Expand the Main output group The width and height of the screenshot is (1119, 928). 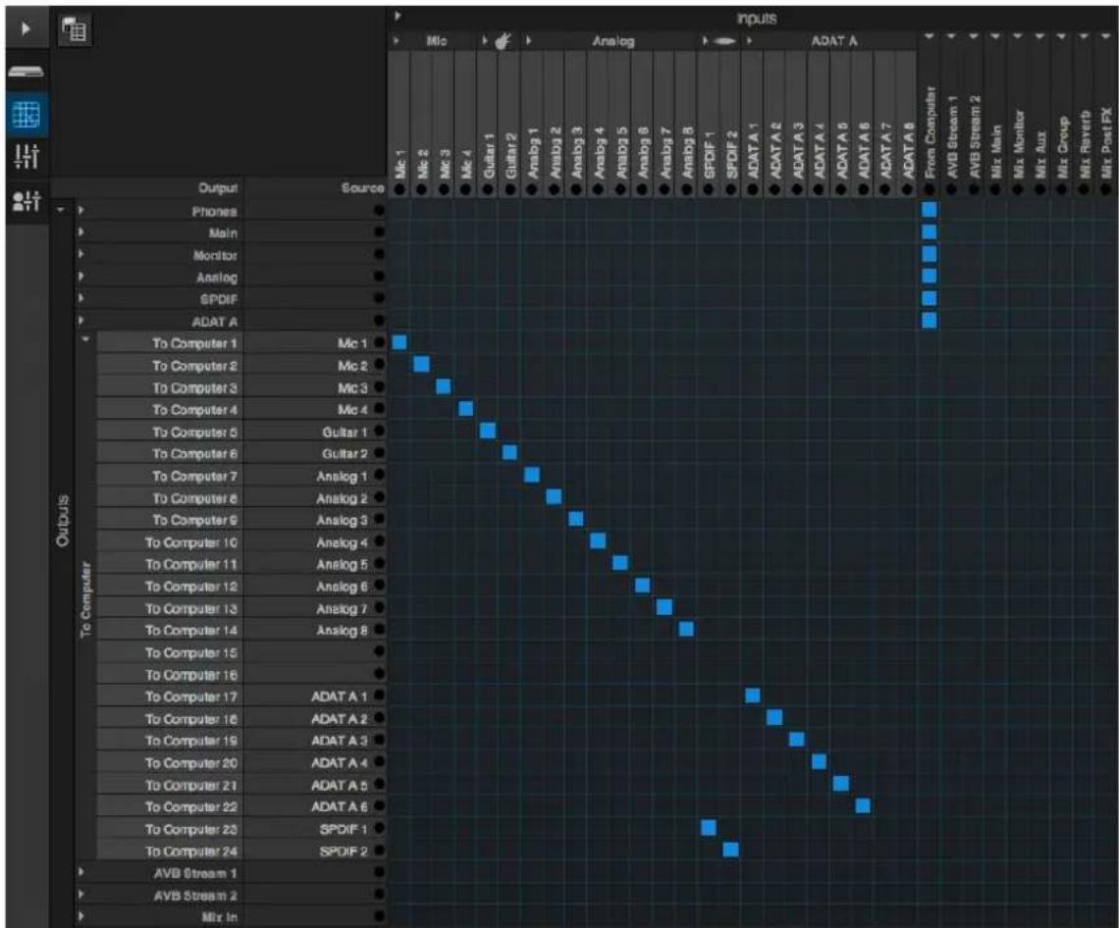pyautogui.click(x=81, y=232)
